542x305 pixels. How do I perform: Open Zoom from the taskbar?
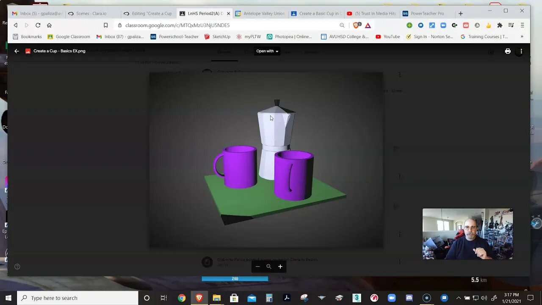pos(392,298)
